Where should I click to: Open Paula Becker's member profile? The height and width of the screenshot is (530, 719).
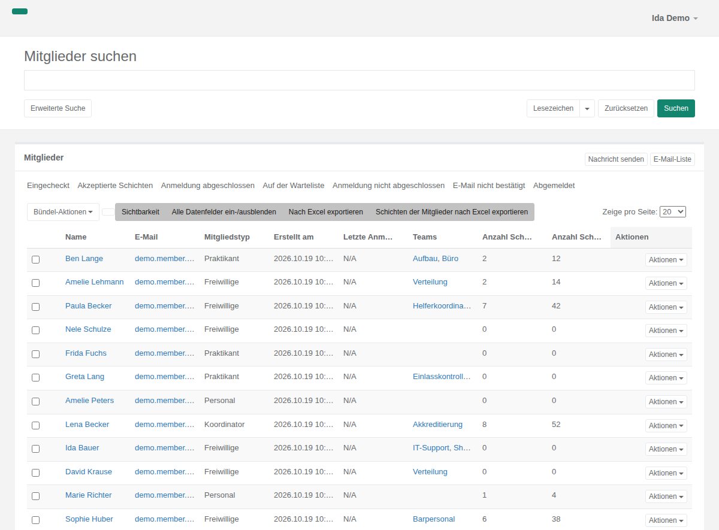tap(89, 306)
